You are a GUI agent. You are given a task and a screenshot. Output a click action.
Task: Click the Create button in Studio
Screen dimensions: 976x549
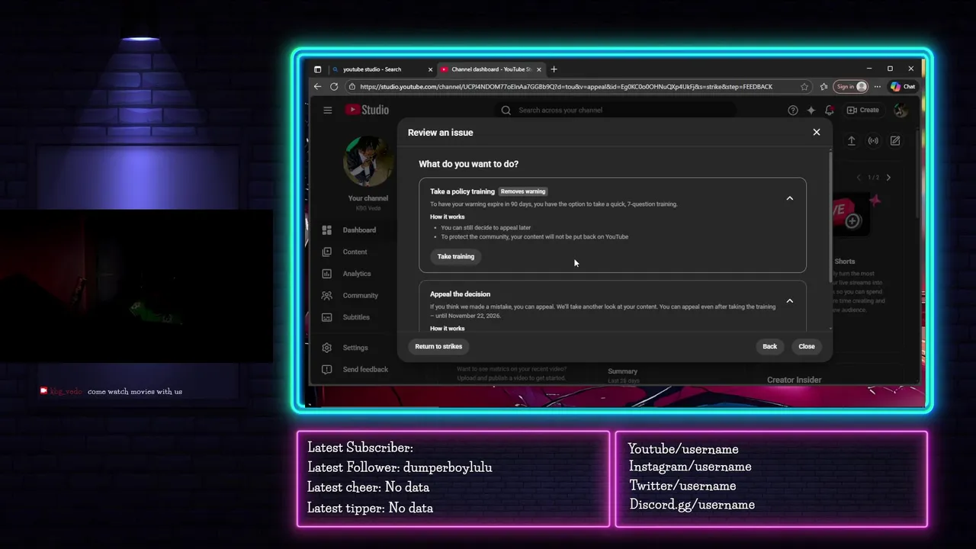[863, 110]
